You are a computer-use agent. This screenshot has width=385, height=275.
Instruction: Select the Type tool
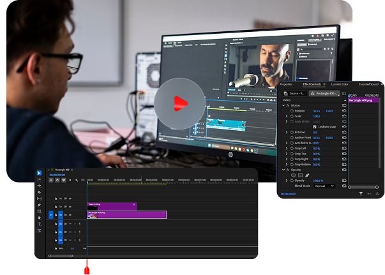click(39, 224)
